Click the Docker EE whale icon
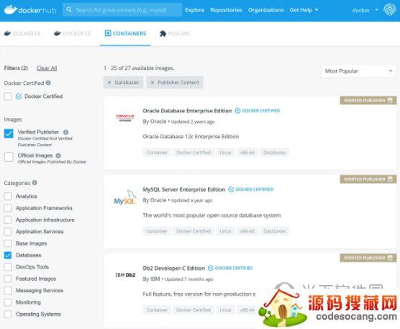 click(x=7, y=33)
